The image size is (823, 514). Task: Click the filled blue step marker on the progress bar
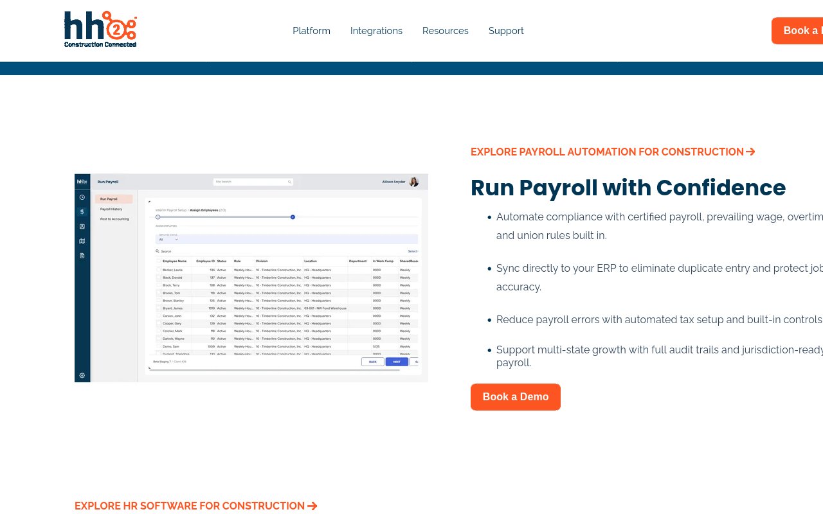coord(293,217)
